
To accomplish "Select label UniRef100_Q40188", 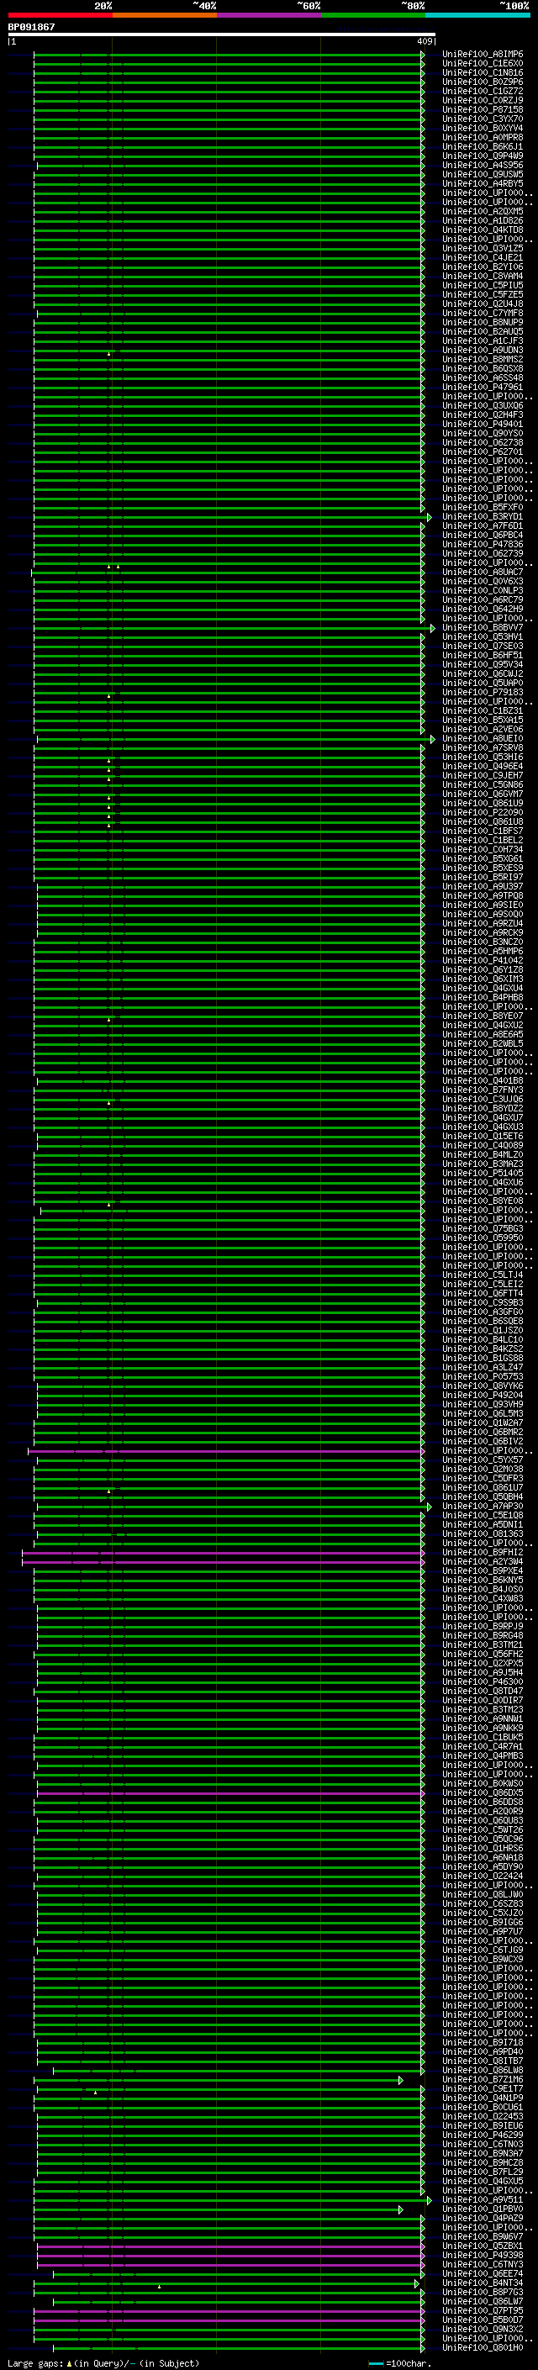I will coord(483,1081).
